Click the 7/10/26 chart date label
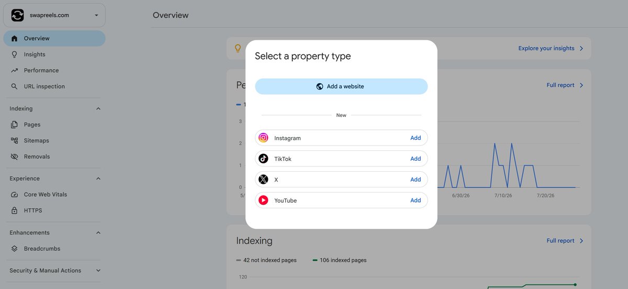 tap(503, 195)
